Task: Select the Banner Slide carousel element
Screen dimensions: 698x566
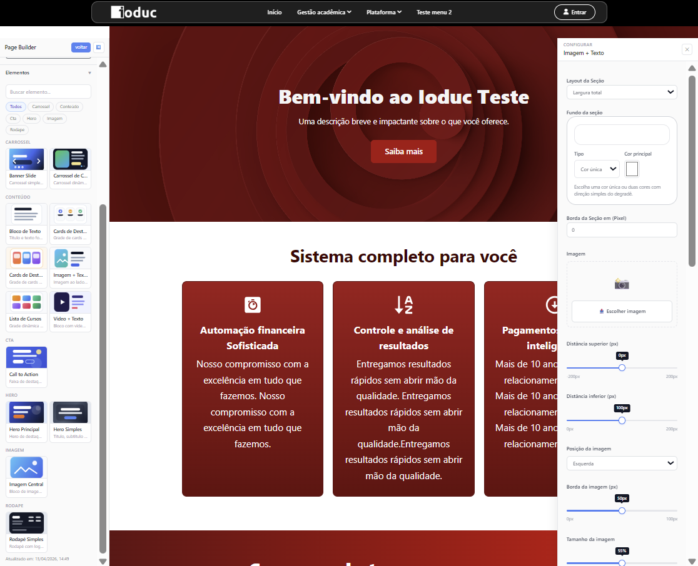Action: click(26, 159)
